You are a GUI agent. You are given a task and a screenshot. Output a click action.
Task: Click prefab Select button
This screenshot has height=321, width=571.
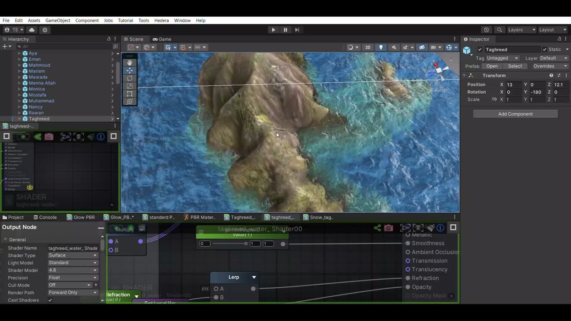point(515,66)
